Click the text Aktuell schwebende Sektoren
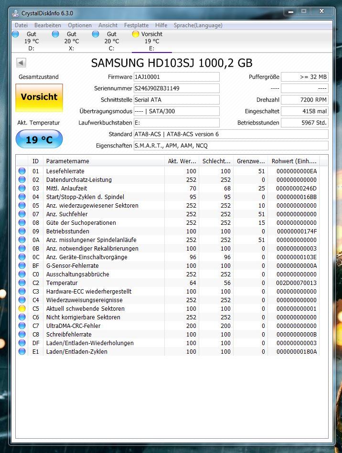 (85, 308)
